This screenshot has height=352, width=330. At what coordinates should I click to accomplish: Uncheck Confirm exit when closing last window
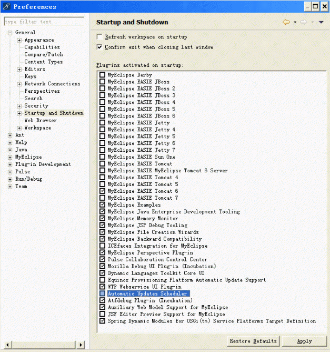pos(99,47)
